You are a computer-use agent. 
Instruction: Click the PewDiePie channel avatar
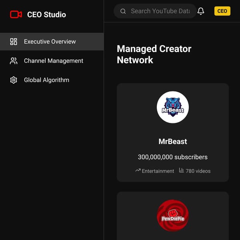(173, 216)
